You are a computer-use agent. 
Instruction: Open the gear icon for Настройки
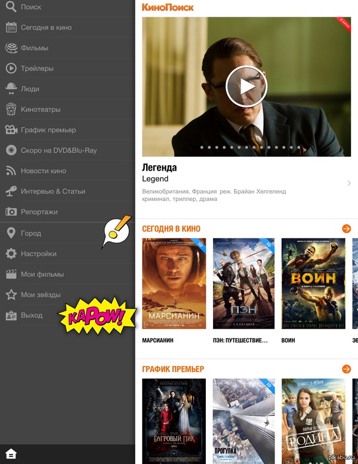tap(11, 254)
